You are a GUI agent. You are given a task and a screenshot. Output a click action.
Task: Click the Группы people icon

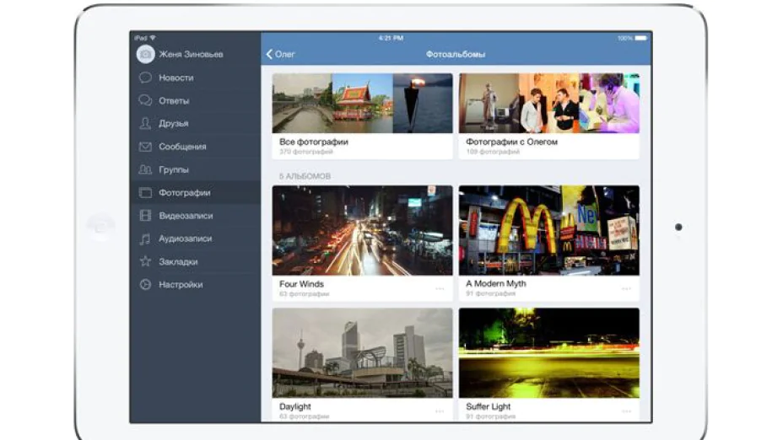click(x=145, y=169)
